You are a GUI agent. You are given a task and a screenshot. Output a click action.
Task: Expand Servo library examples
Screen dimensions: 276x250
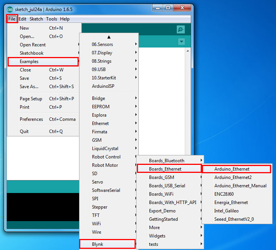point(108,182)
